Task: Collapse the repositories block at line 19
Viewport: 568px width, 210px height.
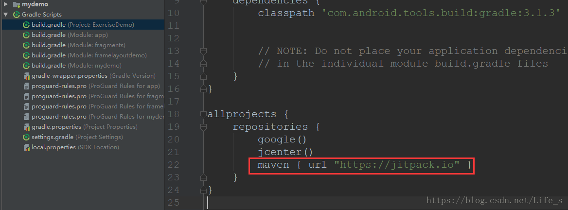Action: click(x=204, y=127)
